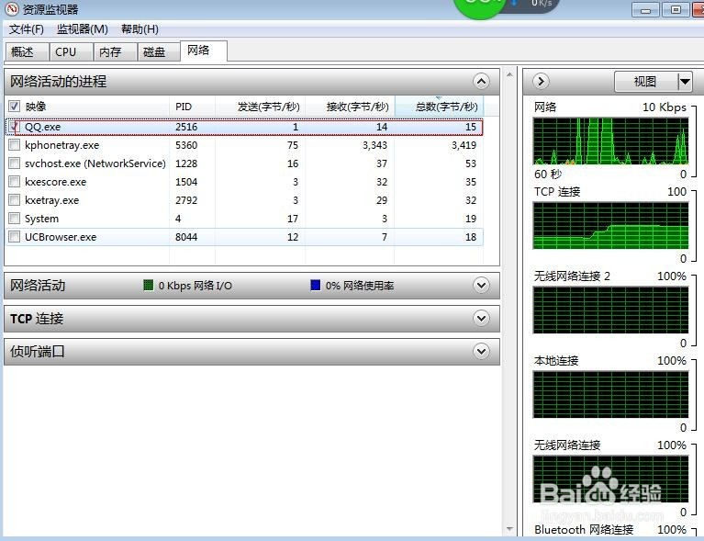The image size is (704, 541).
Task: Select the kphonetray.exe process name
Action: (x=62, y=145)
